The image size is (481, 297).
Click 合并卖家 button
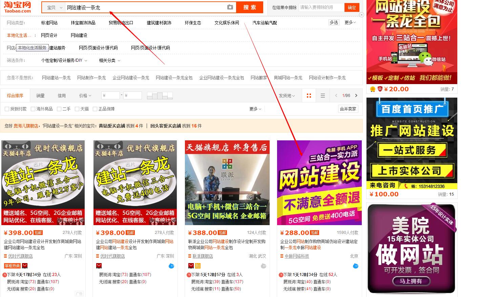point(348,109)
